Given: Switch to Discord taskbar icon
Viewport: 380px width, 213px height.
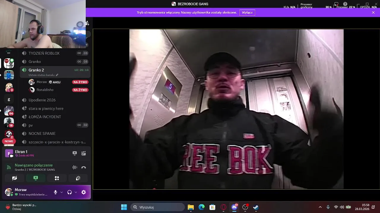Looking at the screenshot, I should (x=235, y=207).
